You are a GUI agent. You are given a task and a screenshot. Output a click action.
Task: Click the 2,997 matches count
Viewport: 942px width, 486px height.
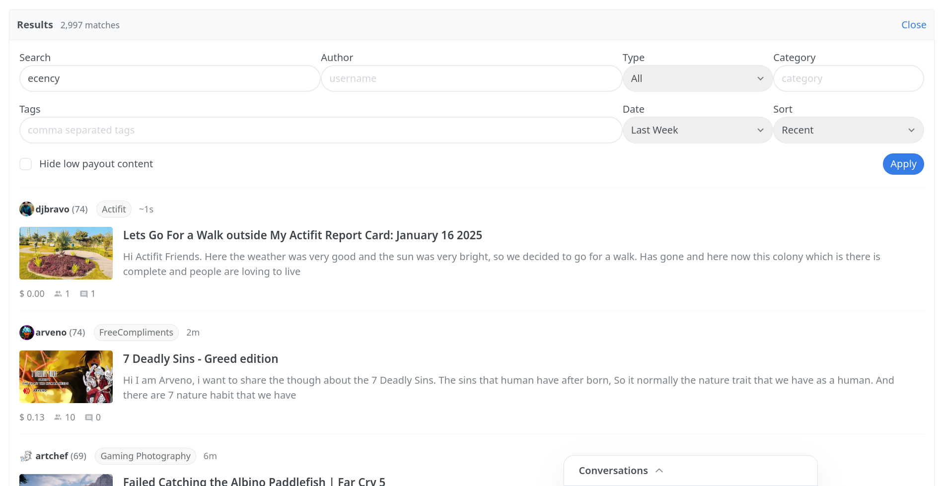(x=90, y=25)
